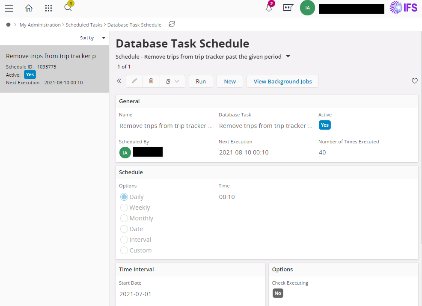
Task: Open the toolbar dropdown next to delete
Action: point(172,81)
